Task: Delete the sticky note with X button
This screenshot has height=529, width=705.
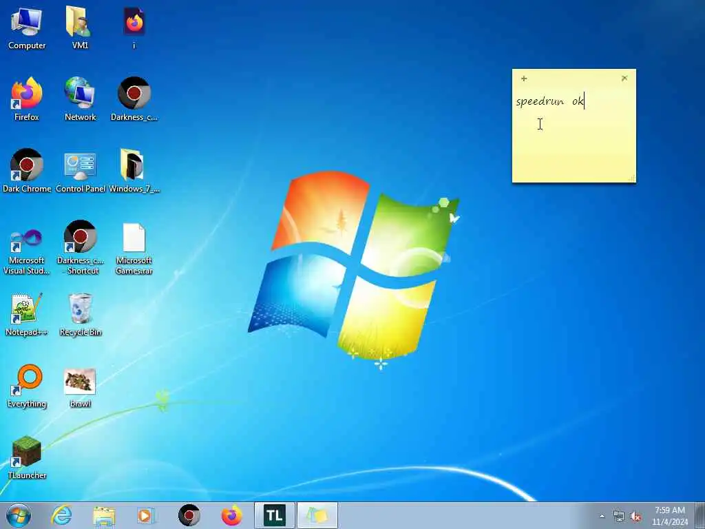Action: coord(624,79)
